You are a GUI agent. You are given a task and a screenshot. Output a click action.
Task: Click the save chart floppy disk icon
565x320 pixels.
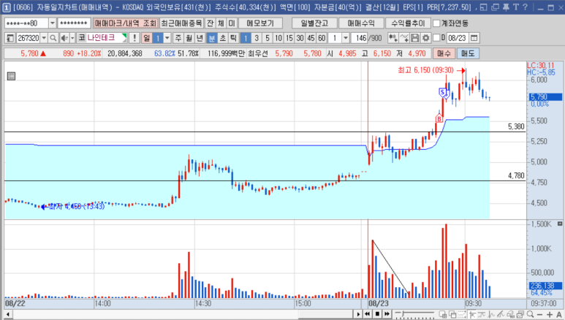(414, 38)
